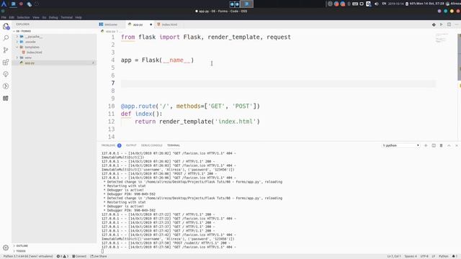
Task: Open the Selection menu
Action: point(23,17)
